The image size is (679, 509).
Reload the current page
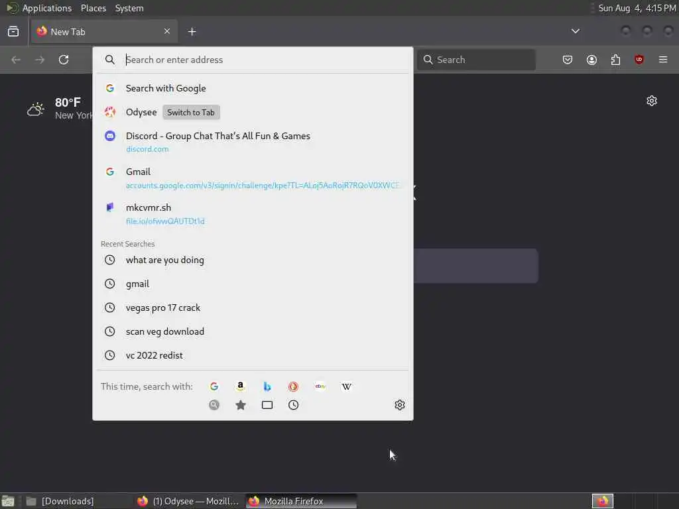click(64, 60)
